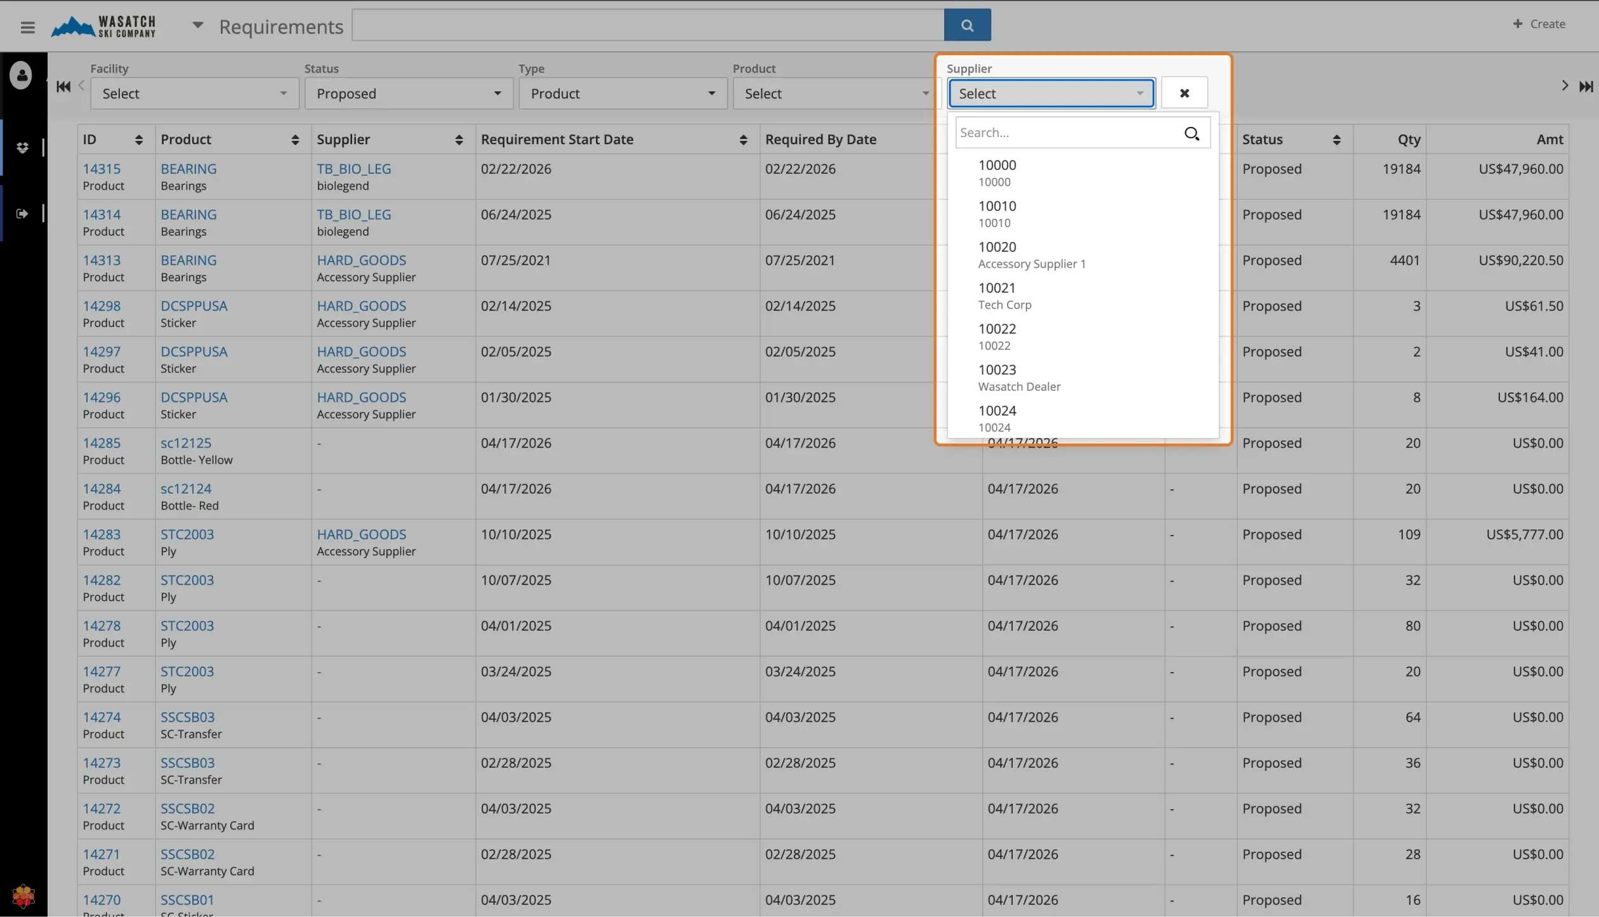
Task: Sort by the Product column arrows
Action: coord(295,140)
